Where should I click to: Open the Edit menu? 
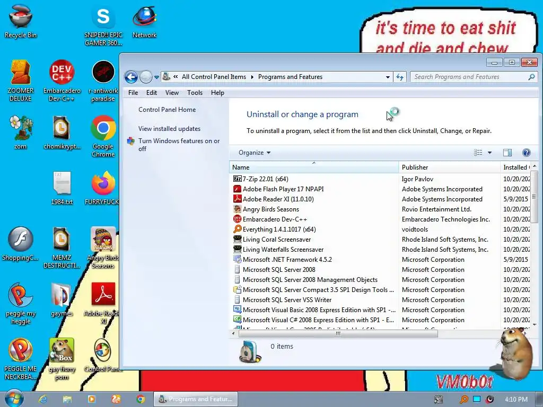(151, 93)
